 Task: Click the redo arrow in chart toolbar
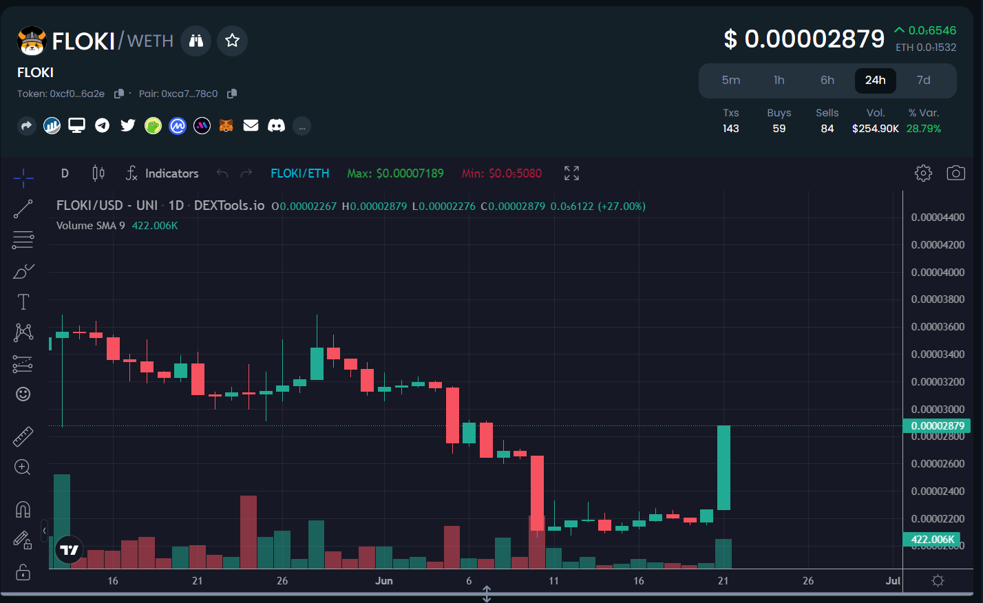click(x=246, y=173)
